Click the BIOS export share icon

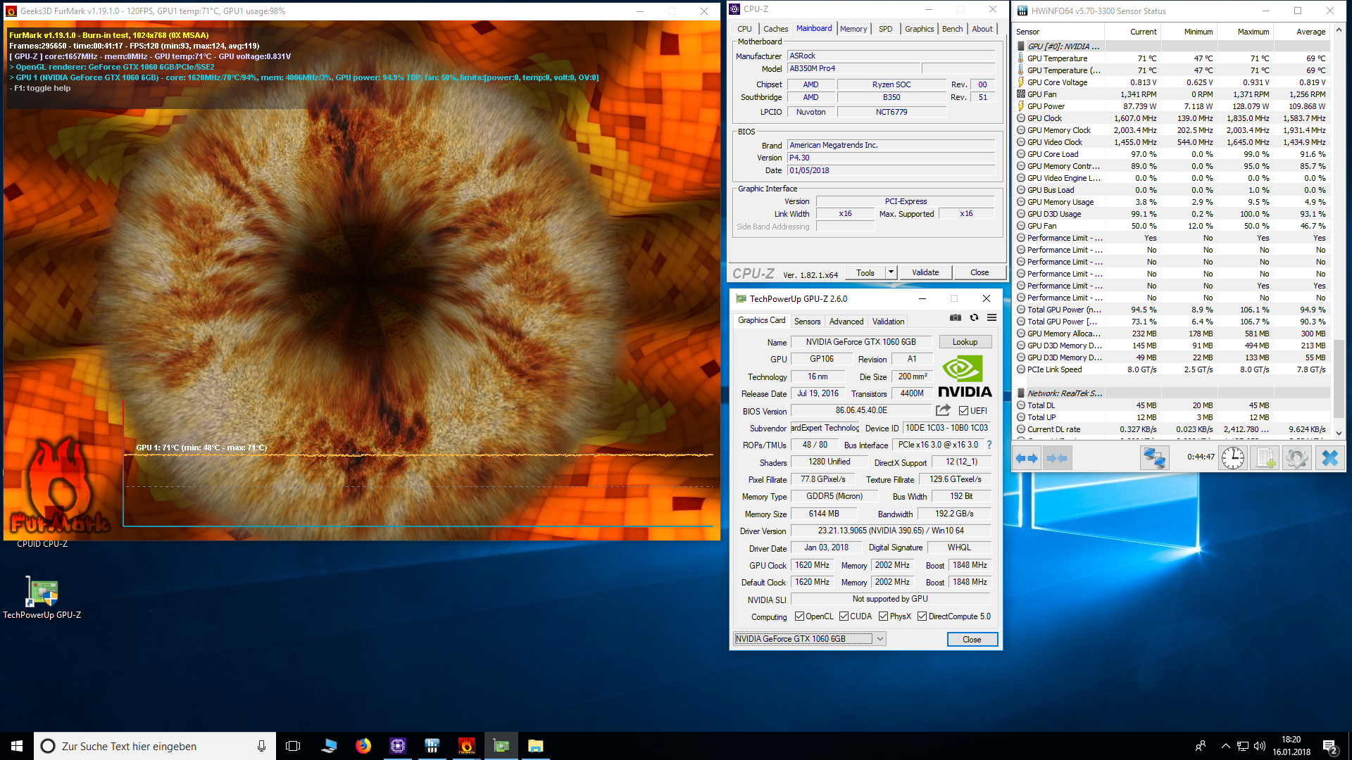[943, 410]
